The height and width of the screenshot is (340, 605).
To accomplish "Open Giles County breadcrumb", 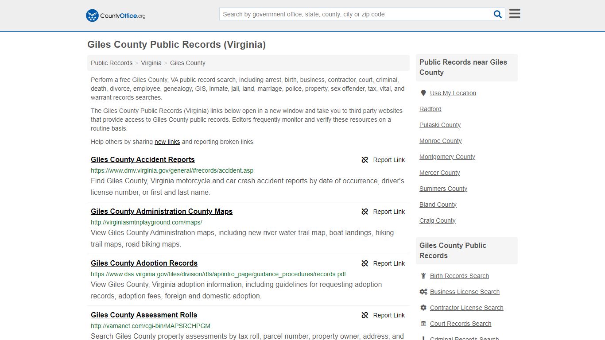I will (188, 63).
